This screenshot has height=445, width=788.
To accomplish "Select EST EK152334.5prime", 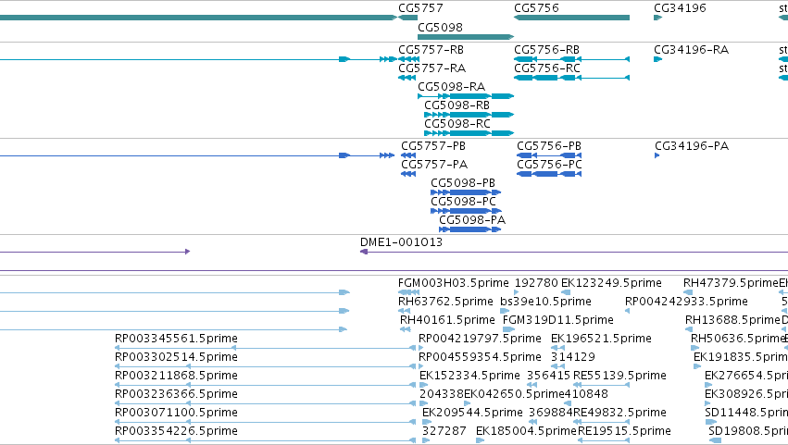I will (x=469, y=377).
